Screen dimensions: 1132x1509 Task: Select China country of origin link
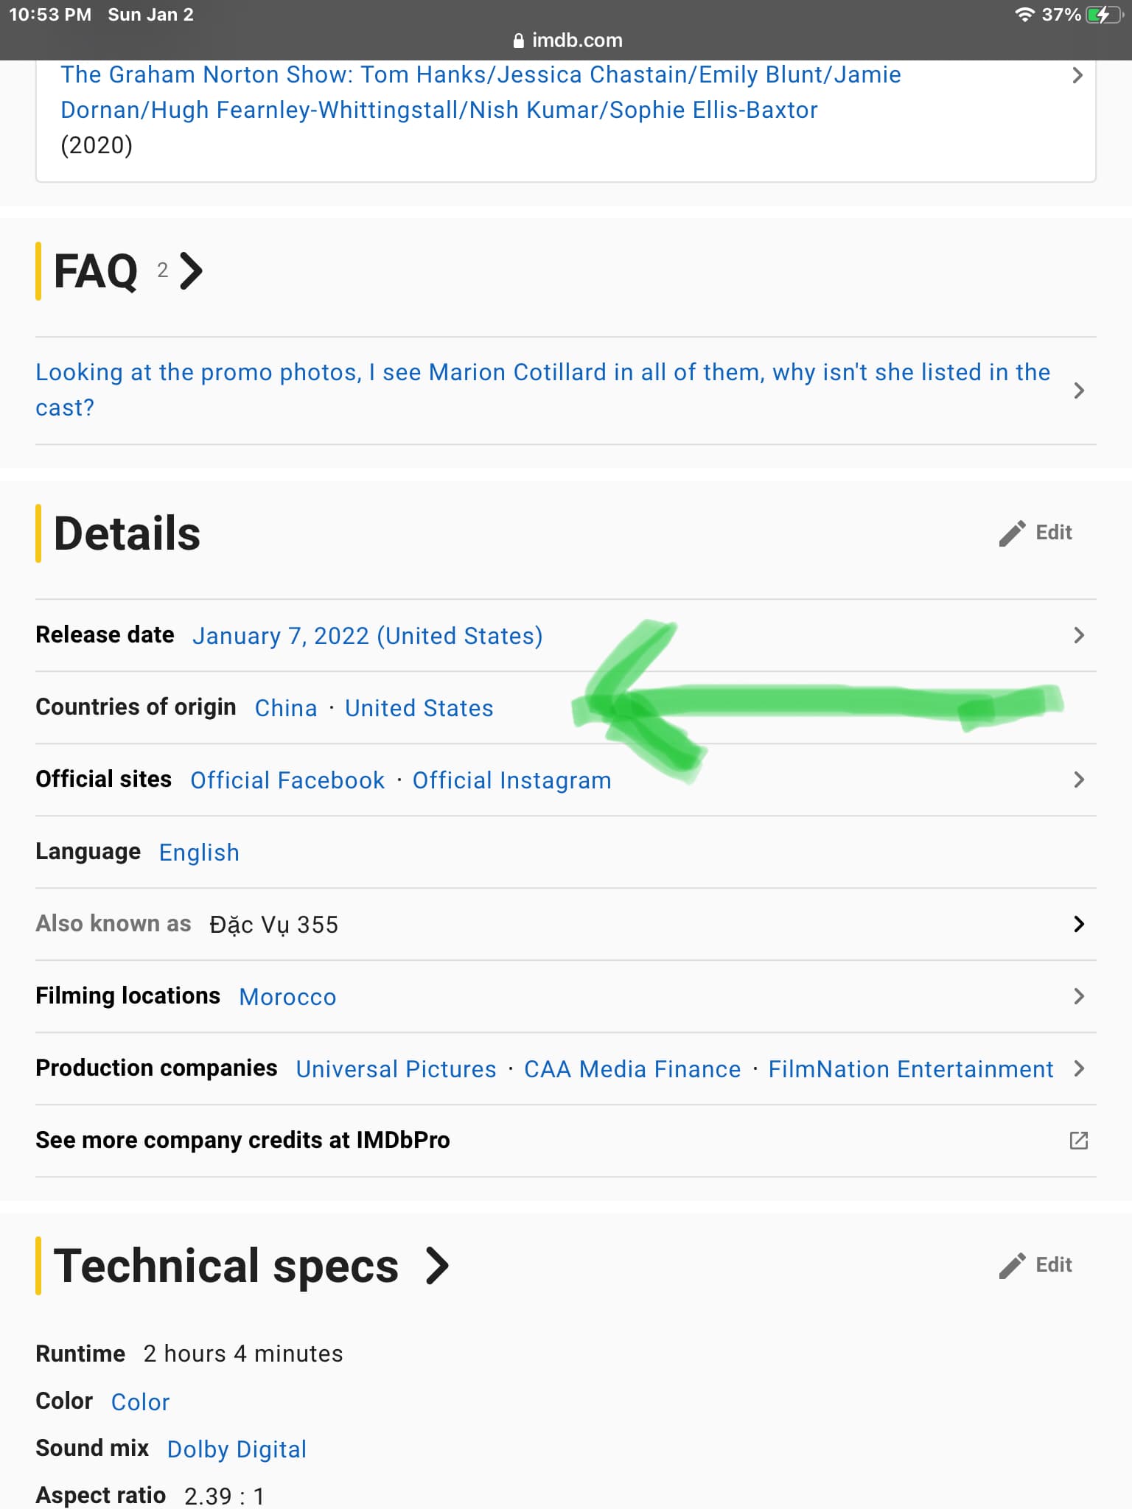tap(286, 708)
